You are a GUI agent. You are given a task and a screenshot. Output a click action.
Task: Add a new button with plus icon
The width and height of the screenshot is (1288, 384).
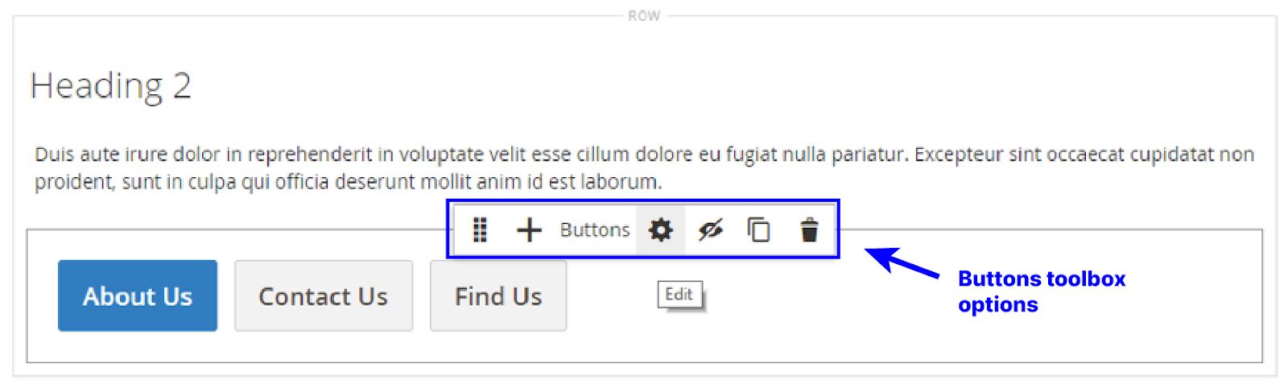529,230
